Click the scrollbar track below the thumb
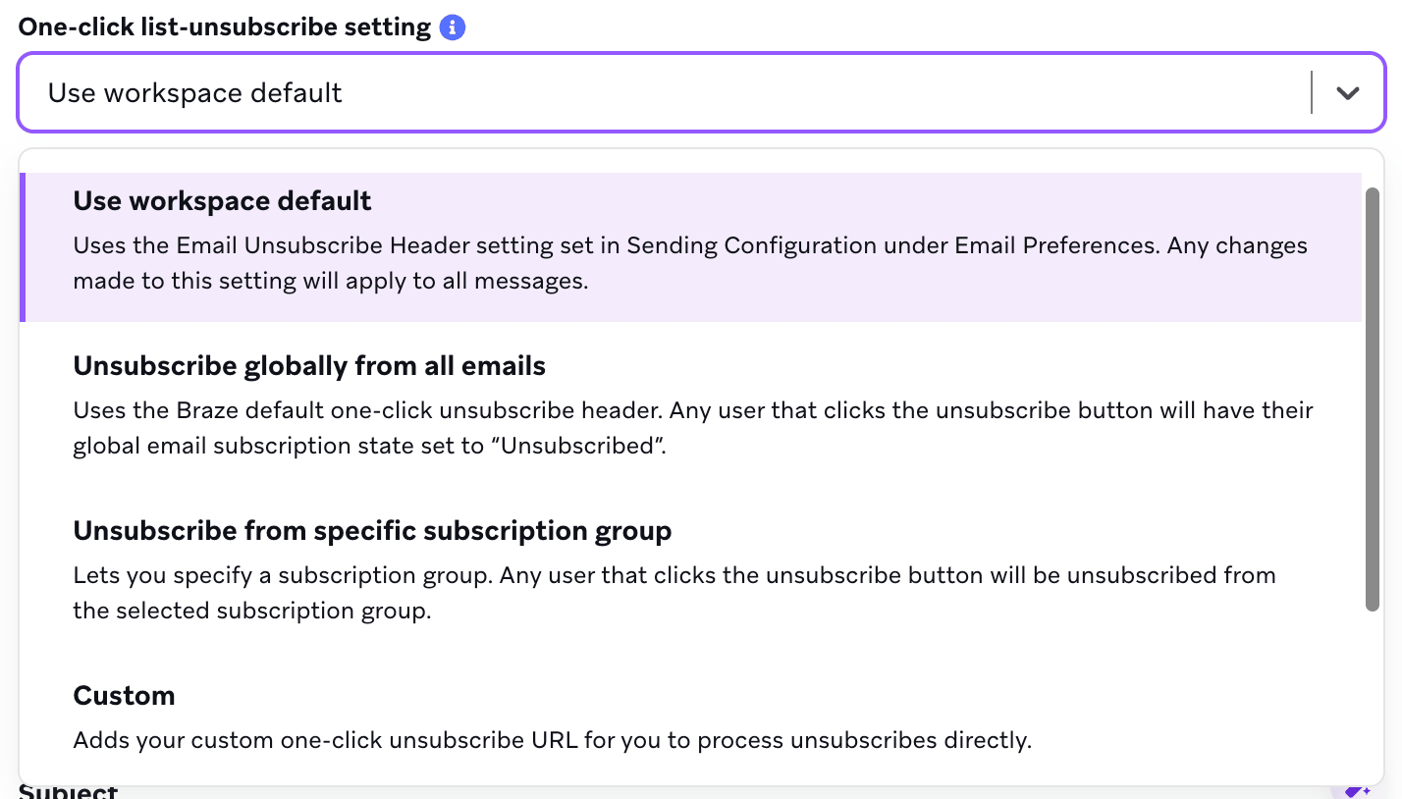The height and width of the screenshot is (799, 1402). (x=1373, y=695)
